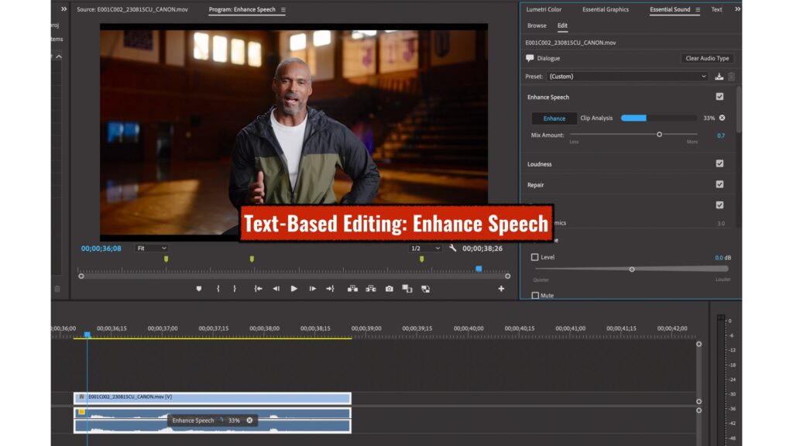Click the Clip Analysis progress bar
Screen dimensions: 793x446
tap(659, 118)
